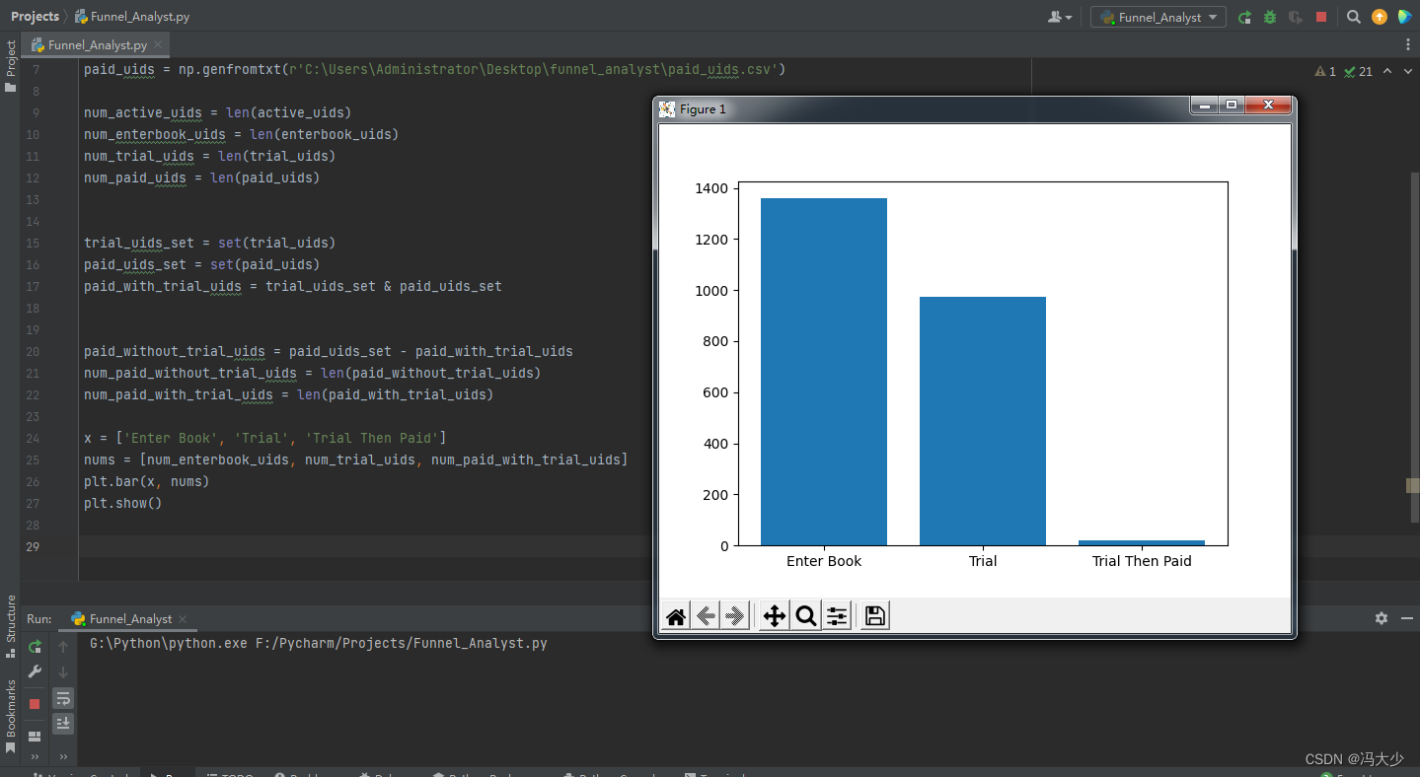Click line number 24 in the gutter
Screen dimensions: 1420x777
pos(34,438)
